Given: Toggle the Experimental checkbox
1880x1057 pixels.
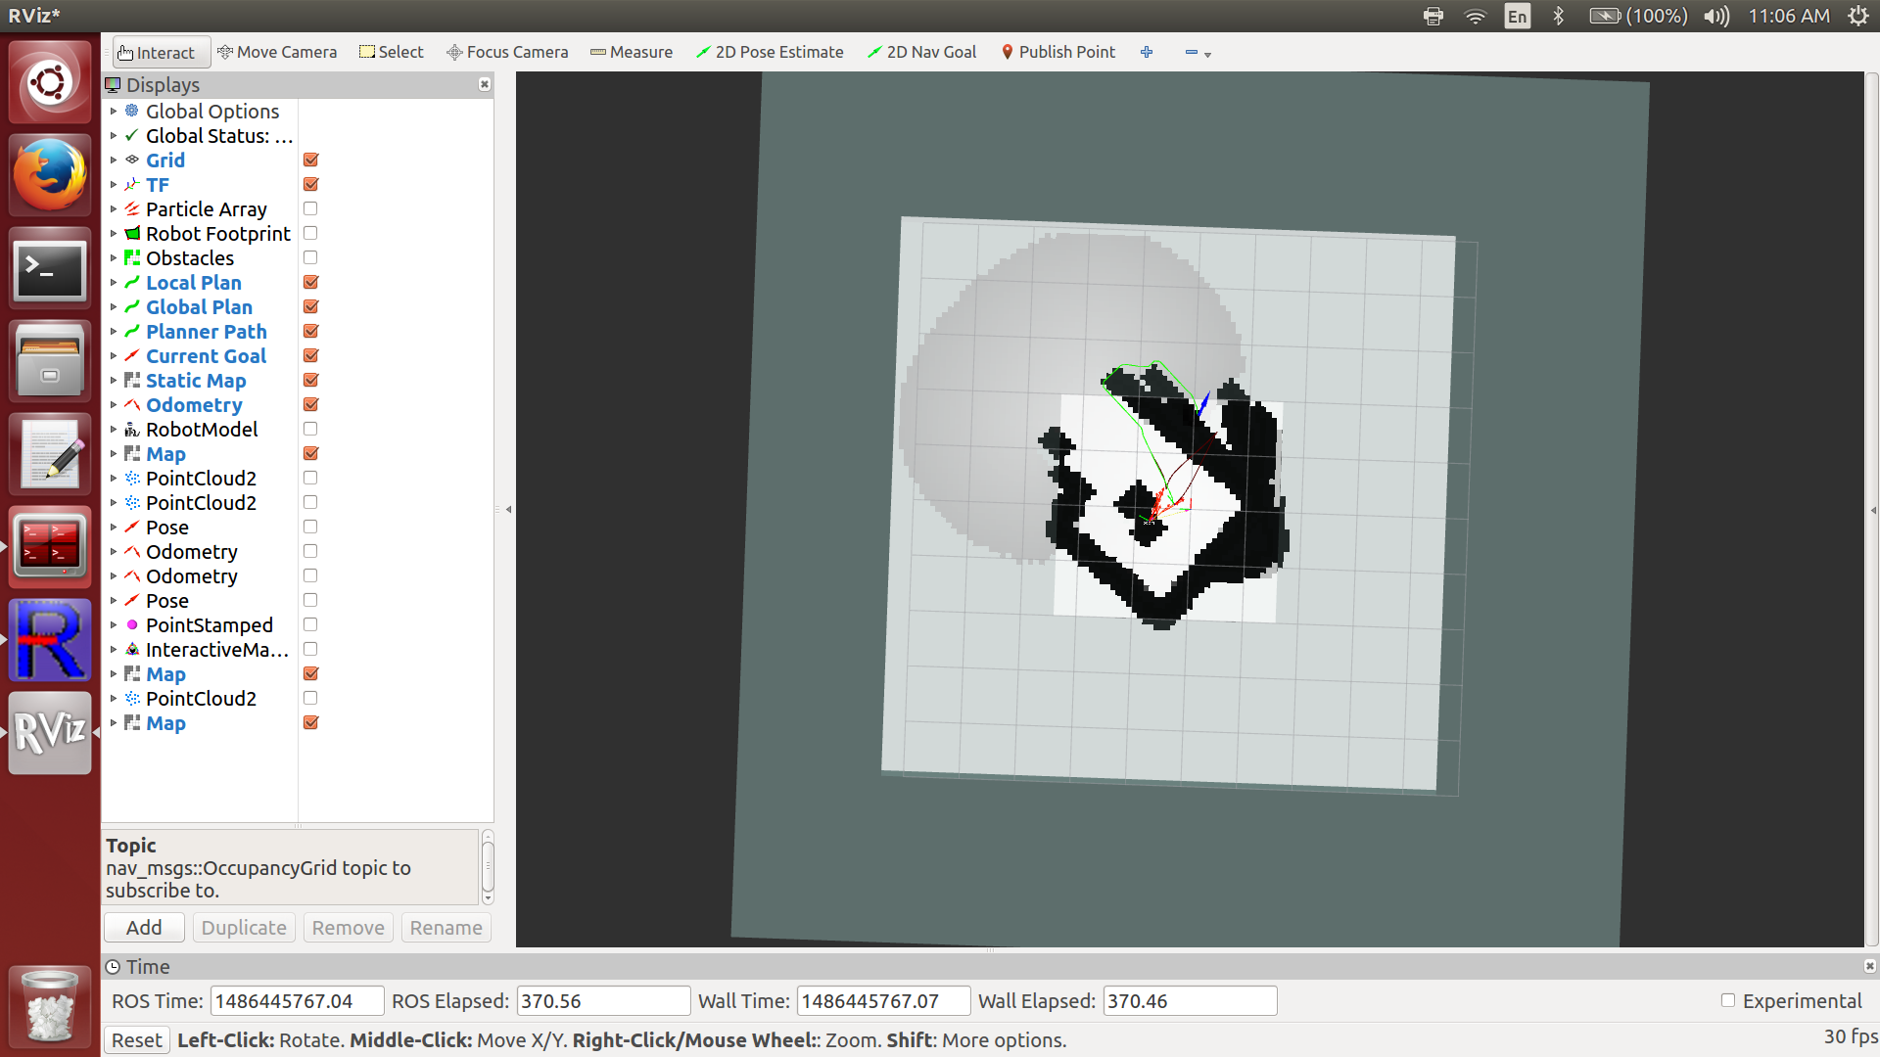Looking at the screenshot, I should coord(1728,1000).
